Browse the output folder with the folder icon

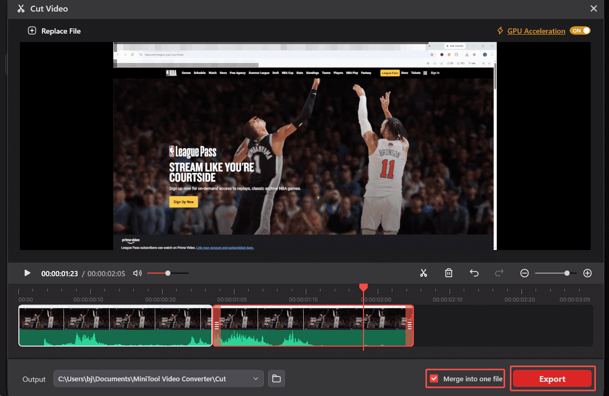pos(276,379)
